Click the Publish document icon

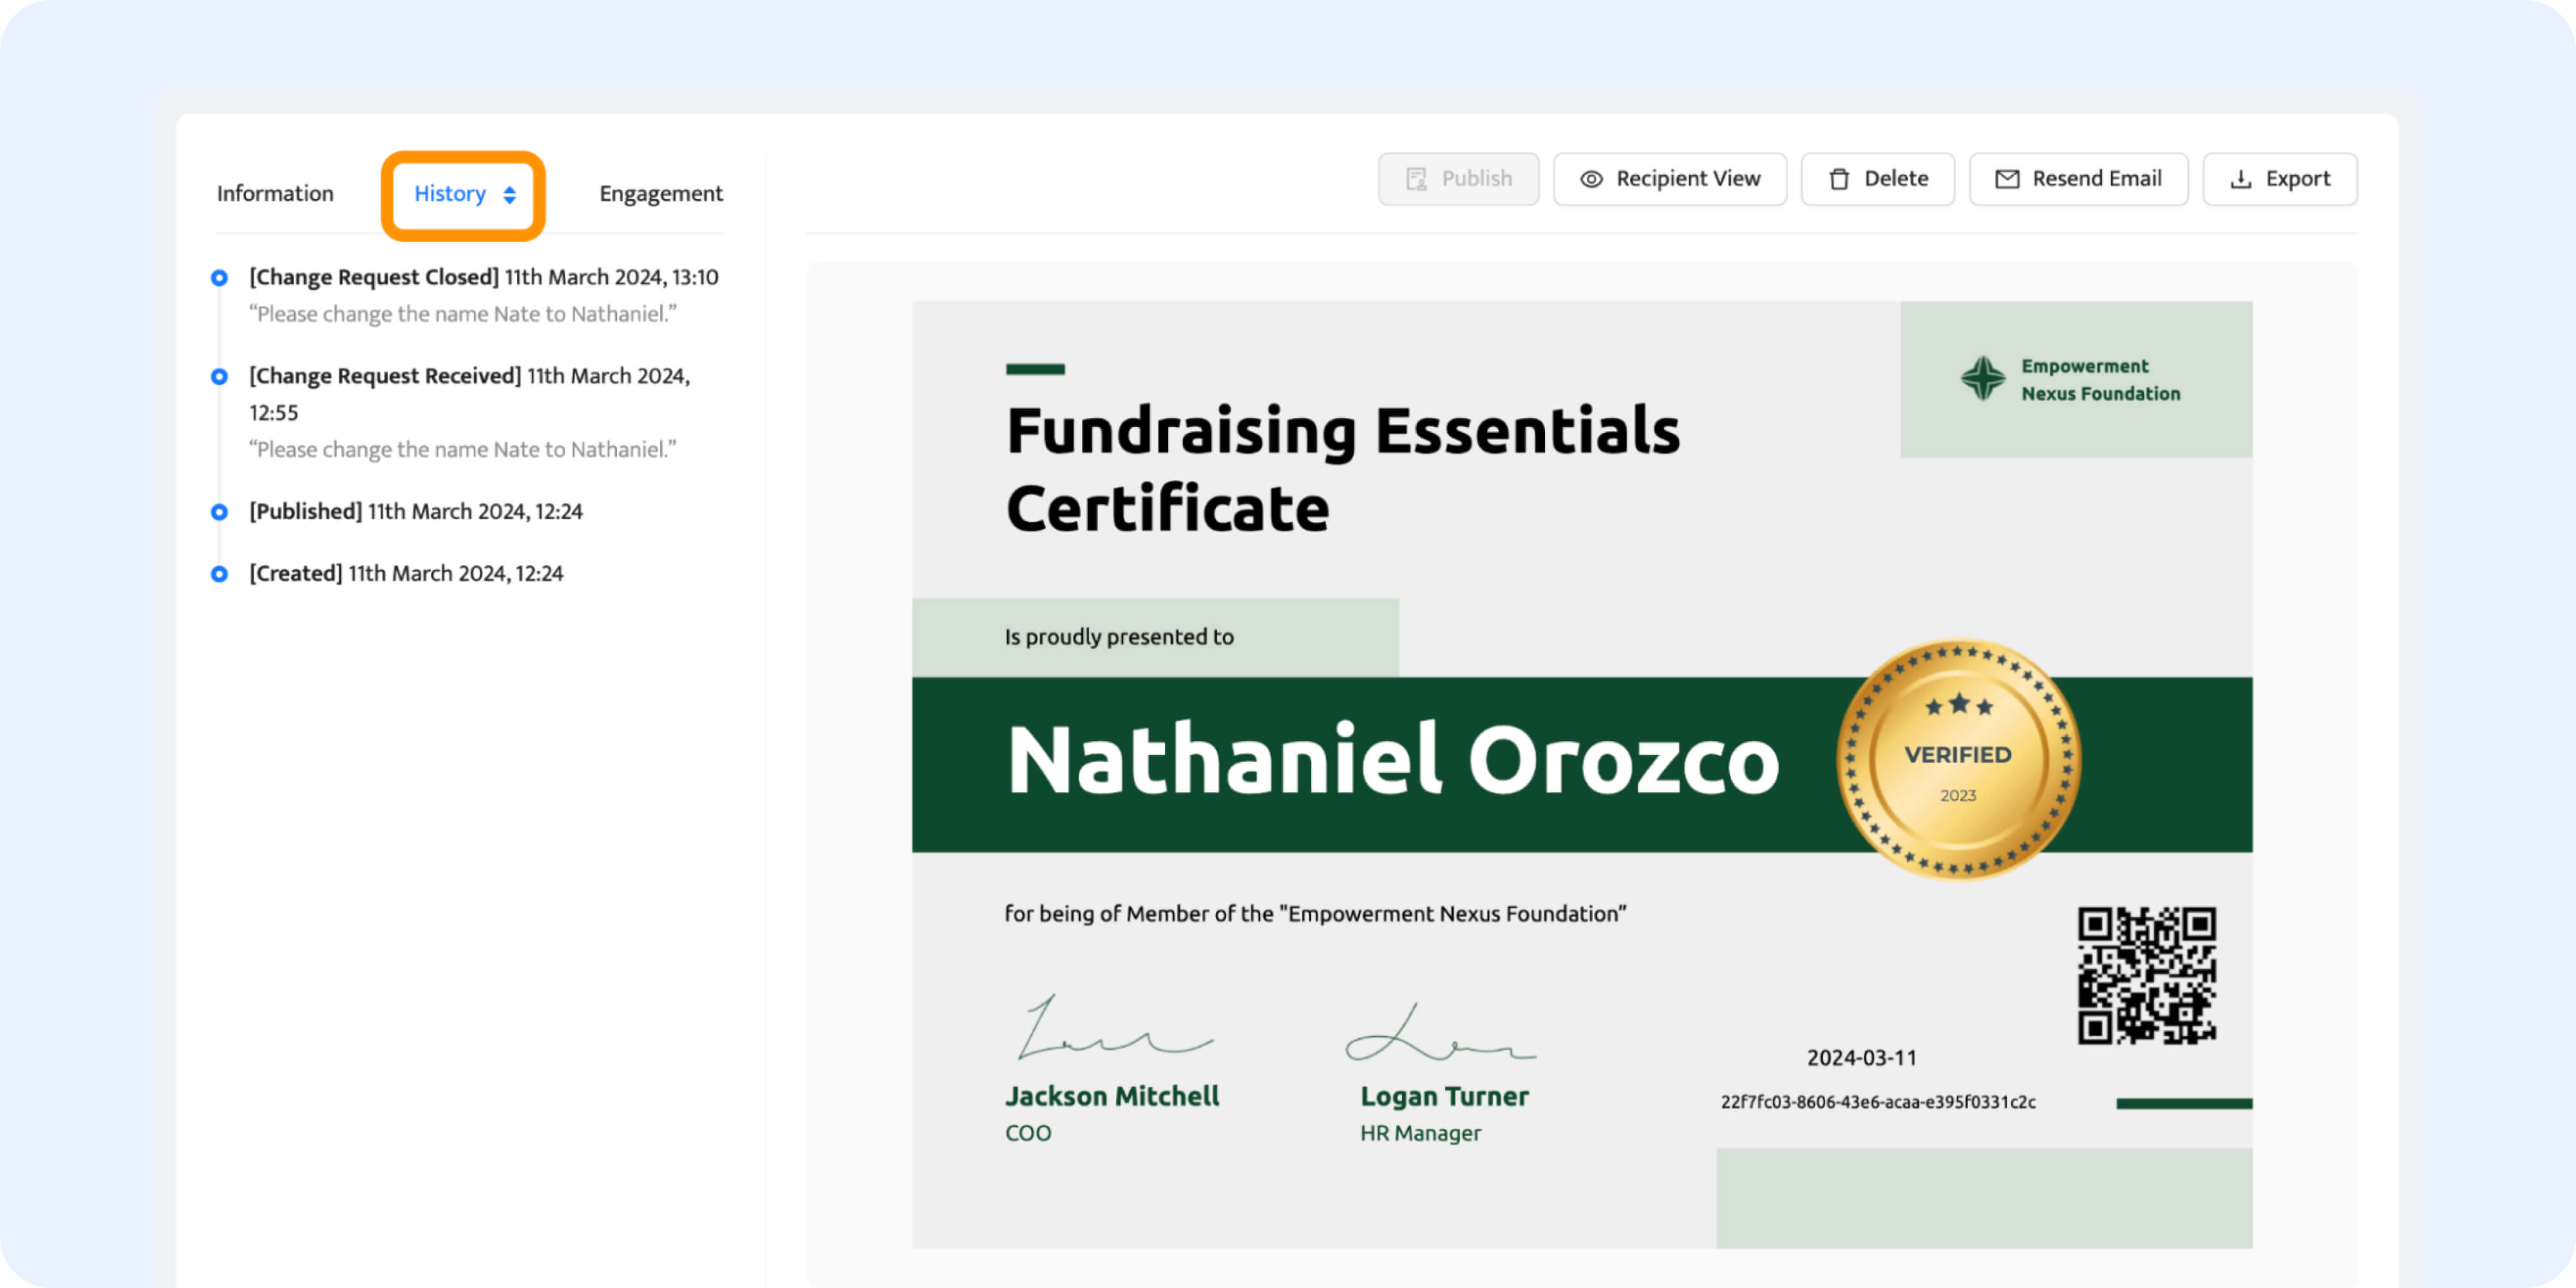click(1416, 179)
